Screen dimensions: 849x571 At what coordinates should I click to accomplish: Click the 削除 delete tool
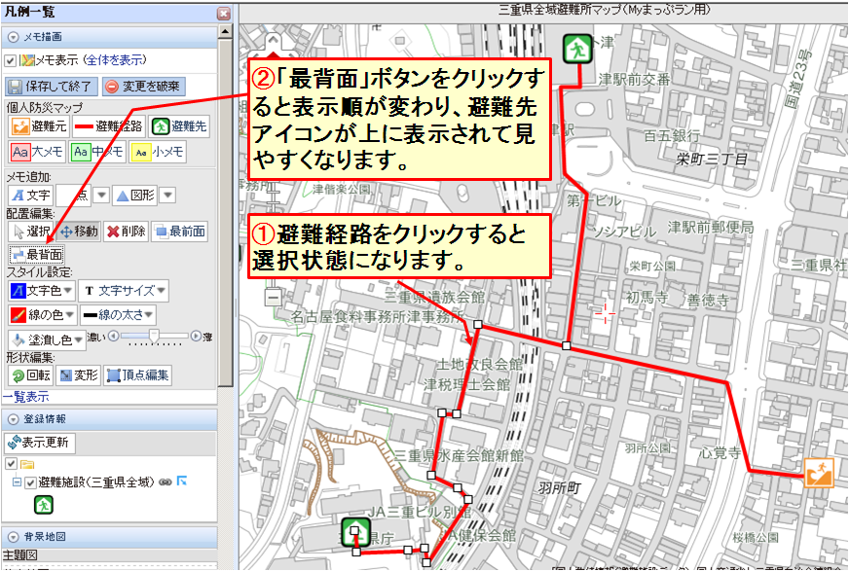[x=126, y=232]
